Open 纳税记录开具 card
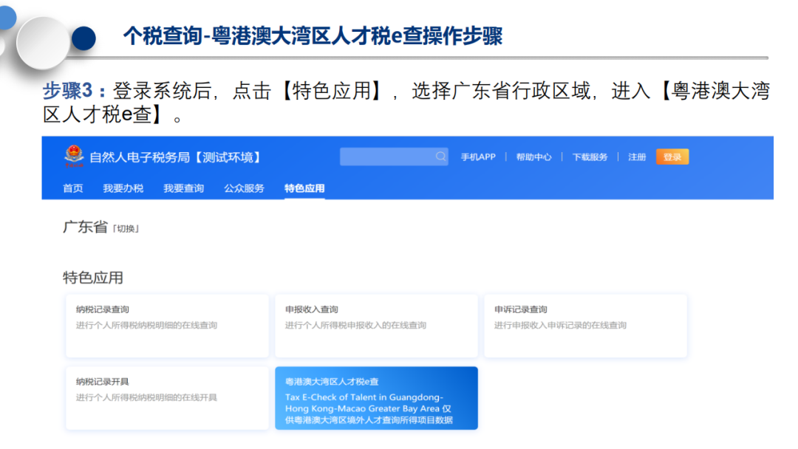 pyautogui.click(x=167, y=398)
